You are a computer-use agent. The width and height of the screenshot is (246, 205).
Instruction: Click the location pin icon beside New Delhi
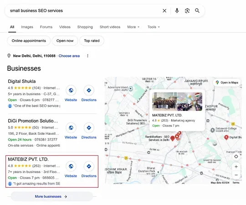(x=9, y=56)
